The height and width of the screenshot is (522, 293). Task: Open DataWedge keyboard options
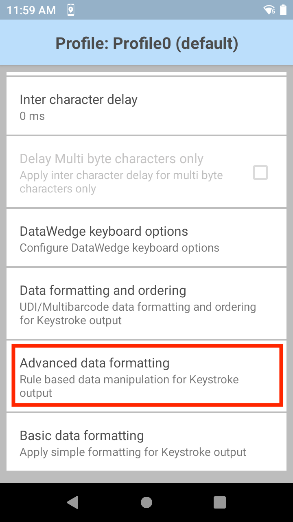(x=146, y=238)
